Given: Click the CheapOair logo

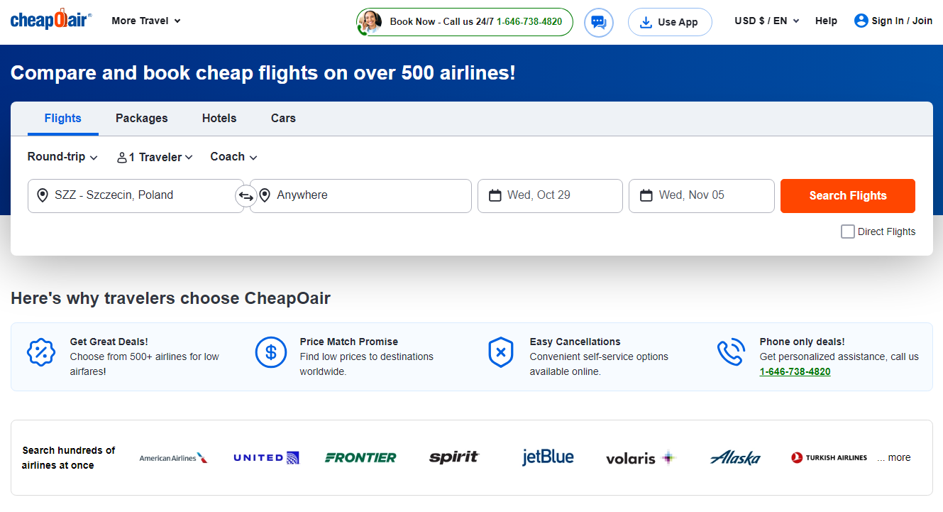Looking at the screenshot, I should [x=50, y=20].
